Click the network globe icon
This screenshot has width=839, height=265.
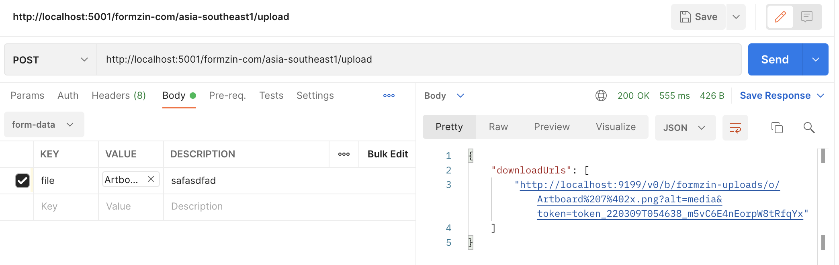tap(601, 96)
